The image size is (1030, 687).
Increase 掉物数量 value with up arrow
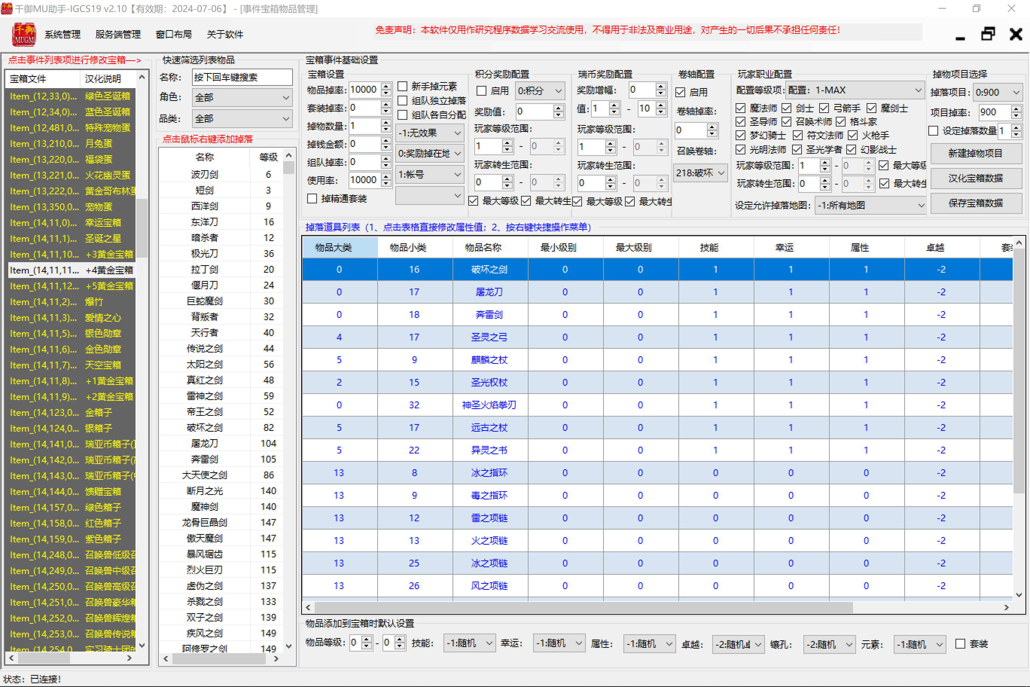click(386, 122)
